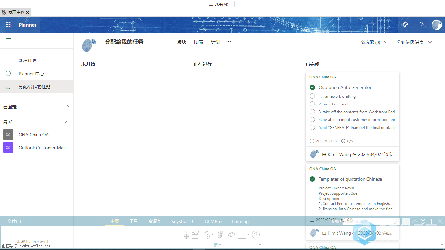Screen dimensions: 445x250
Task: Open the Quotation Auto Generator task title
Action: [x=345, y=87]
